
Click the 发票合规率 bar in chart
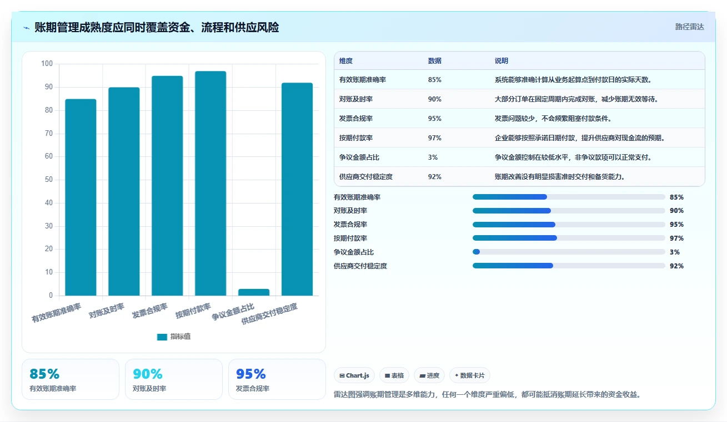[x=167, y=186]
